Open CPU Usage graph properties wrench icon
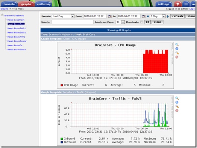The image size is (197, 148). (177, 53)
